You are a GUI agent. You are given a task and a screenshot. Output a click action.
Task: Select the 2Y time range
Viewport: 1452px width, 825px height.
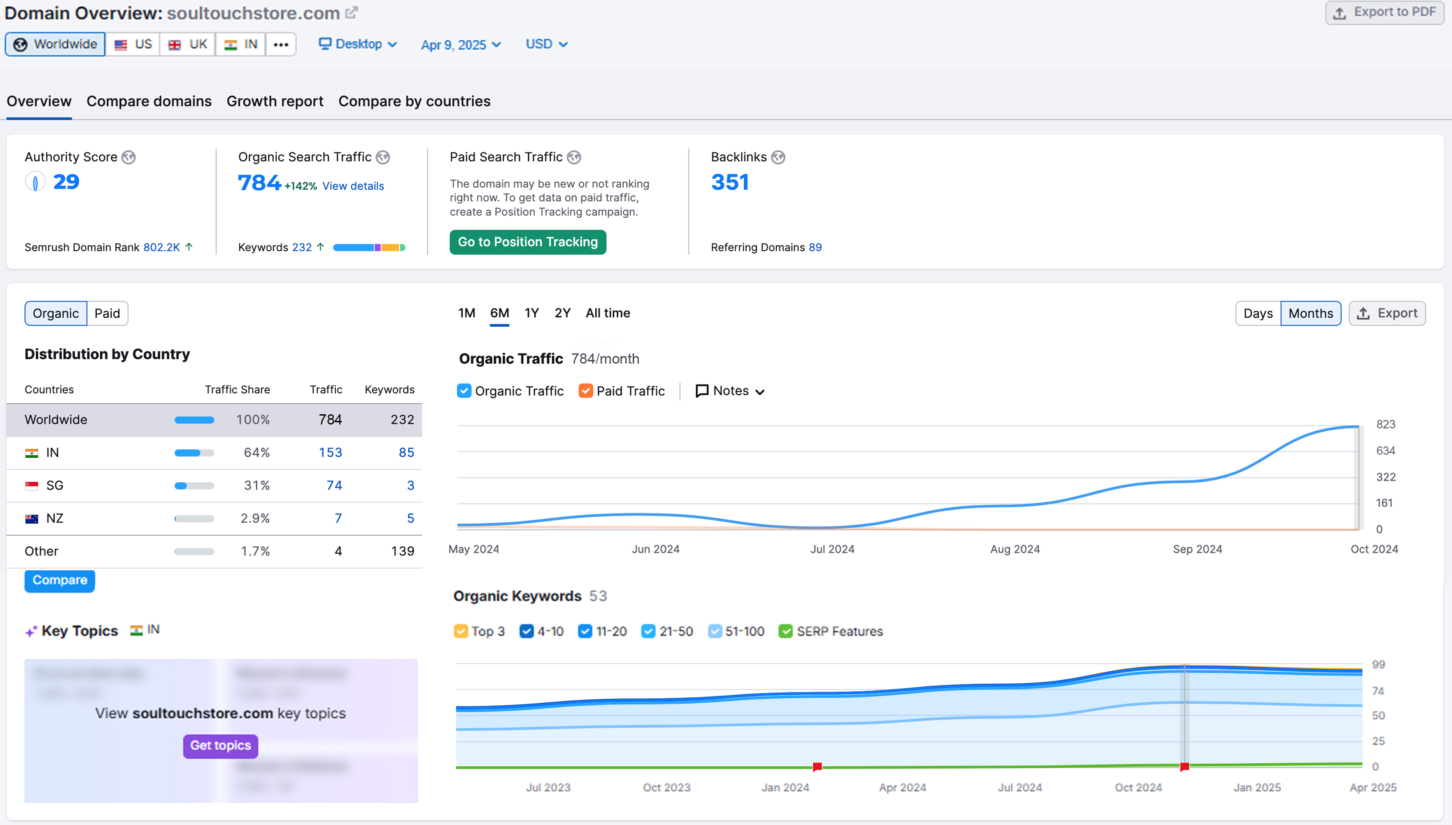[562, 313]
